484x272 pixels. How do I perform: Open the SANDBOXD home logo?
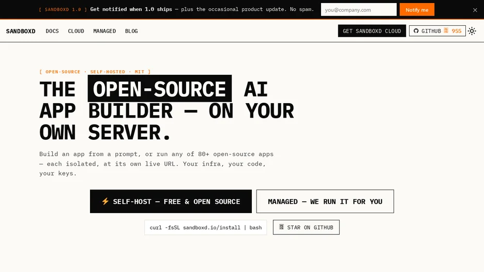(21, 31)
